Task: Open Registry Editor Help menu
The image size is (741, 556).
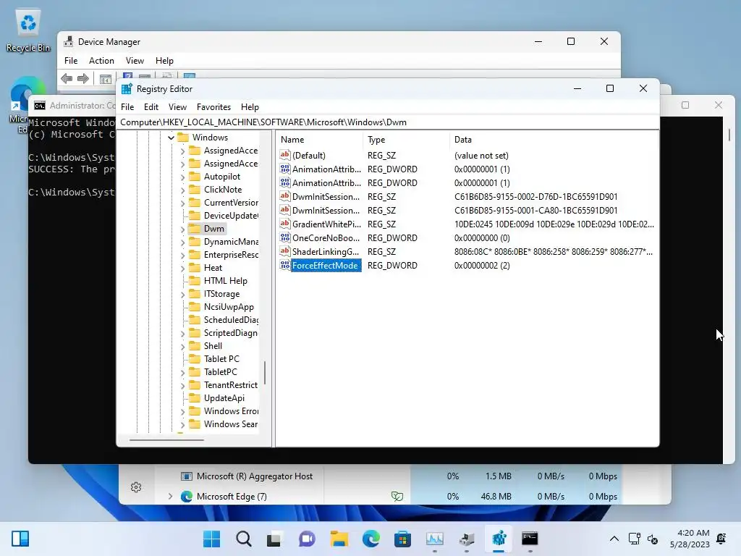Action: [250, 107]
